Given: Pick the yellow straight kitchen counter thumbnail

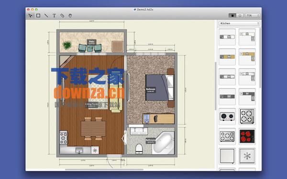Looking at the screenshot, I should click(227, 57).
